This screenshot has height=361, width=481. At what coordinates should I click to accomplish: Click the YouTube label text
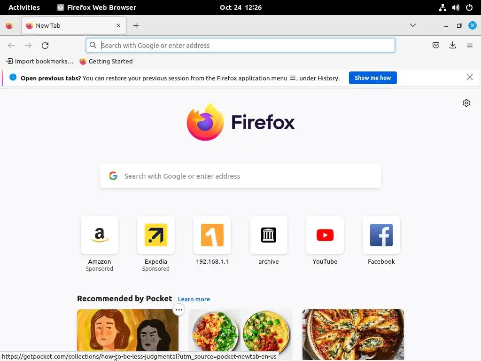tap(325, 261)
